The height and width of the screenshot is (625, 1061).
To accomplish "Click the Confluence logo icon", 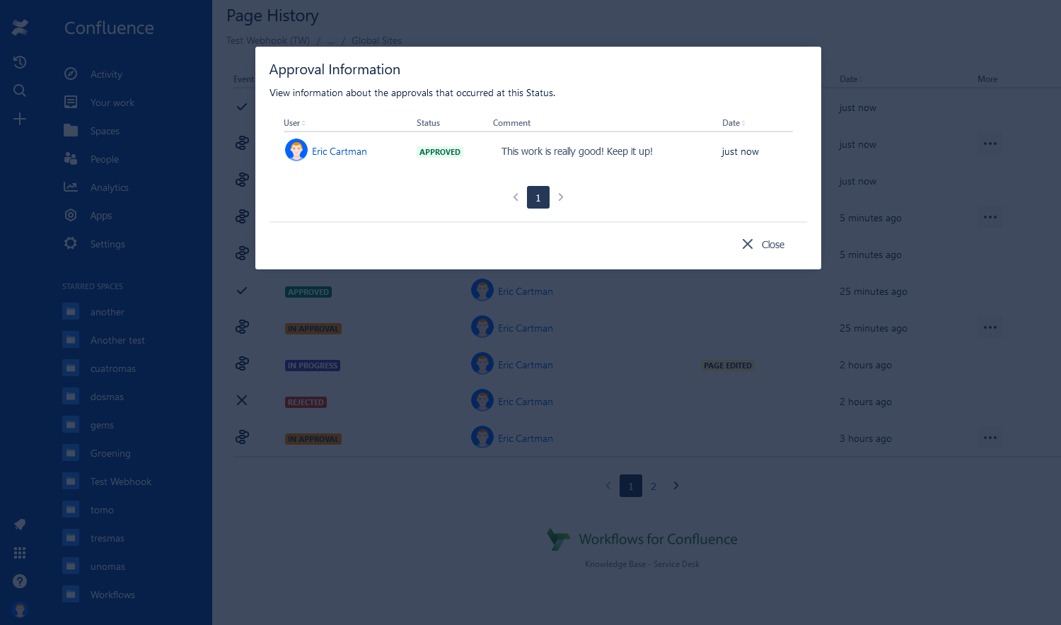I will [20, 28].
